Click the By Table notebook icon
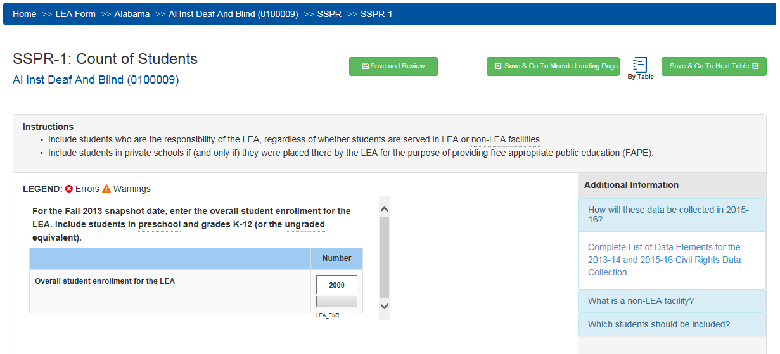The height and width of the screenshot is (354, 780). (x=641, y=65)
